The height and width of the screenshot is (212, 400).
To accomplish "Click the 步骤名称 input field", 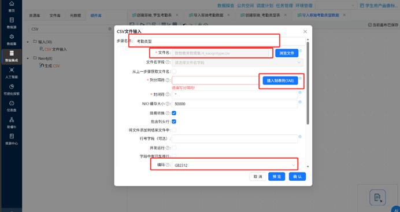I will (x=220, y=41).
